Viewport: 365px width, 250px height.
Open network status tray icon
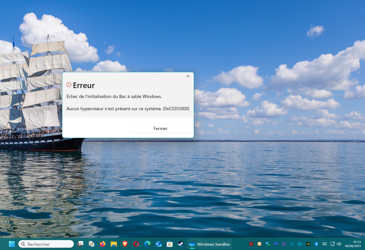[x=333, y=244]
